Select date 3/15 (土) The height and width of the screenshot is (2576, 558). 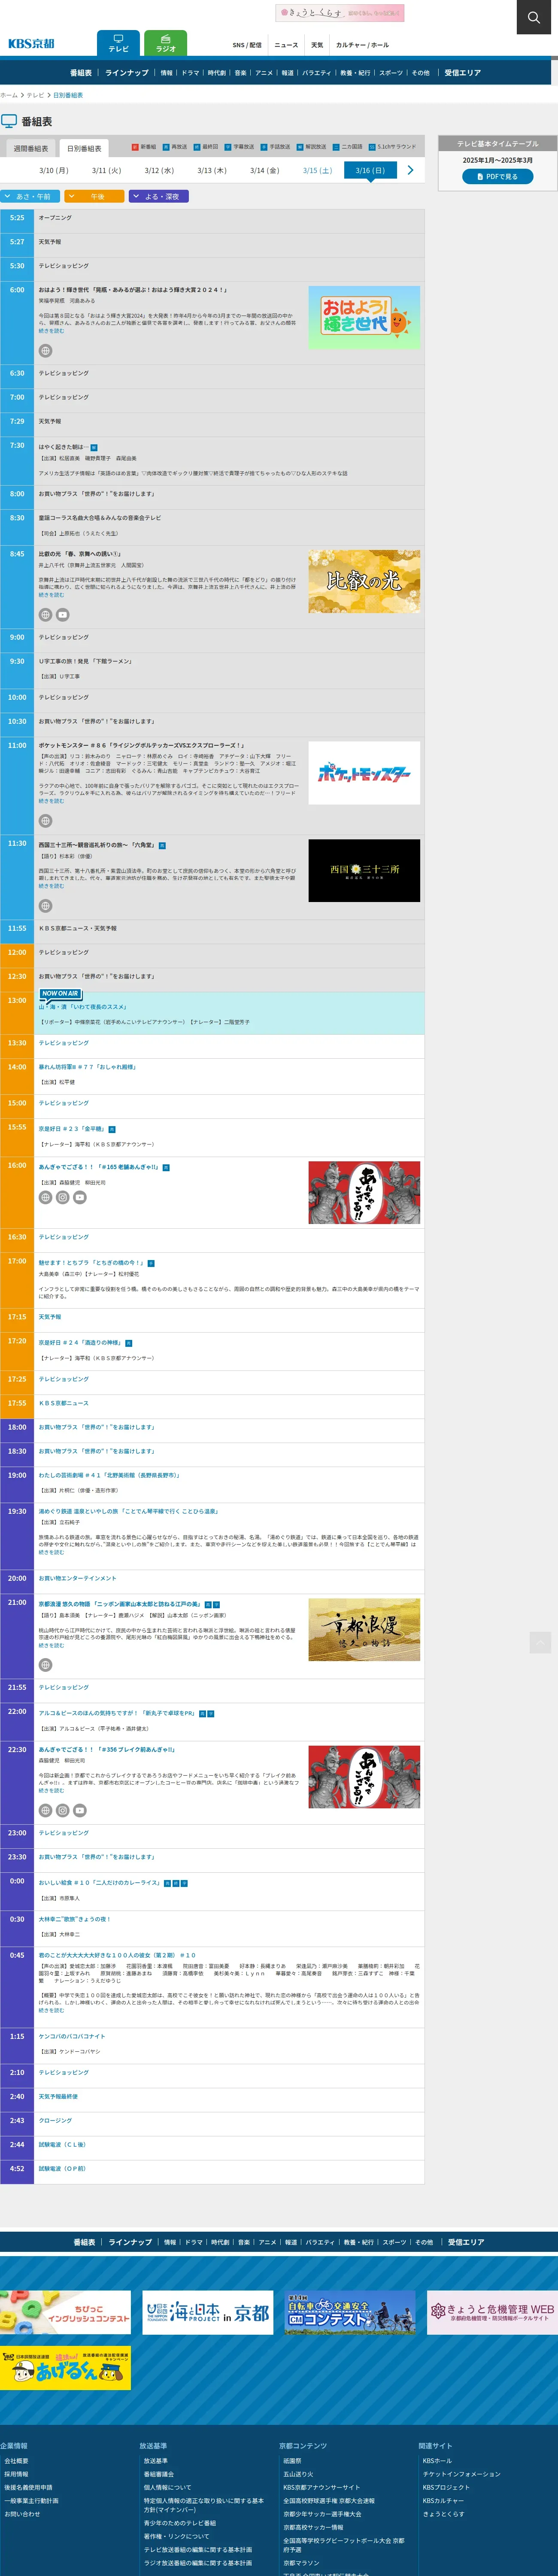317,171
